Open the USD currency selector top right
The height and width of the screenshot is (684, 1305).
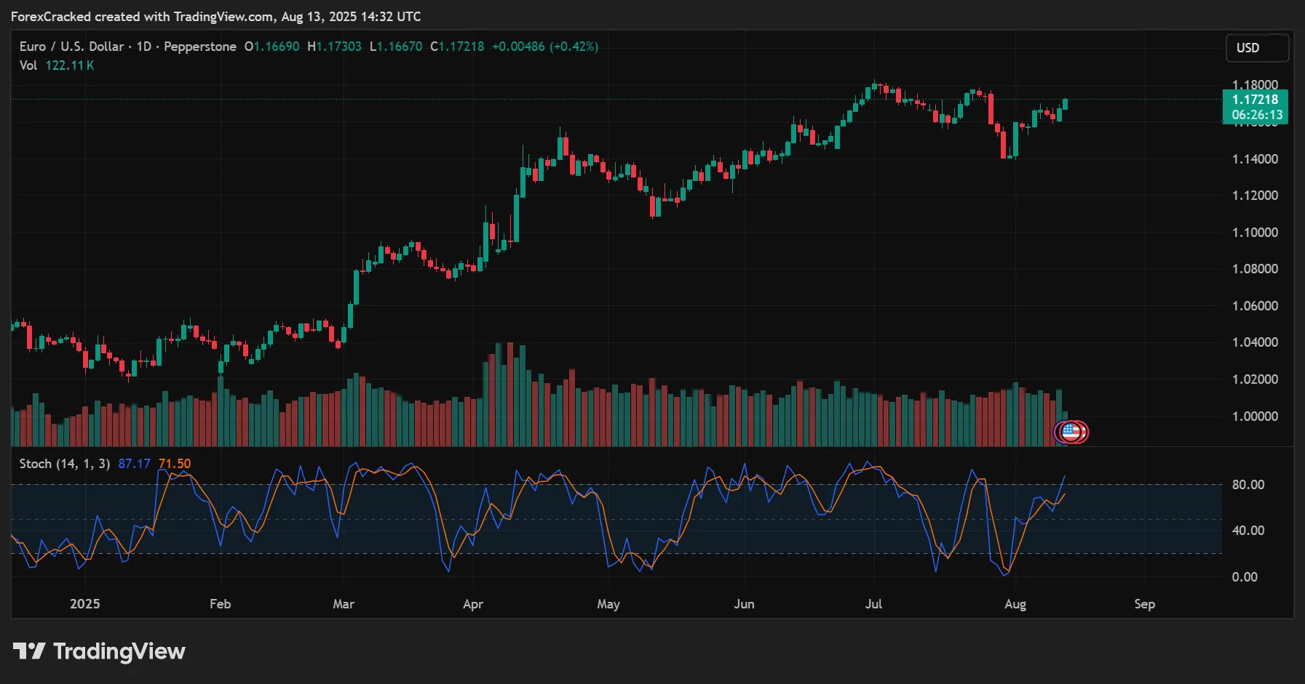click(x=1257, y=48)
